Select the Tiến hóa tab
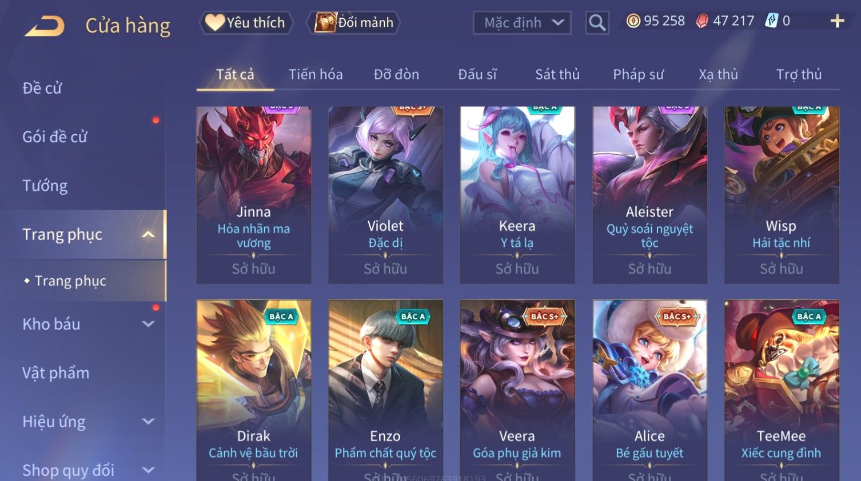861x481 pixels. (316, 74)
